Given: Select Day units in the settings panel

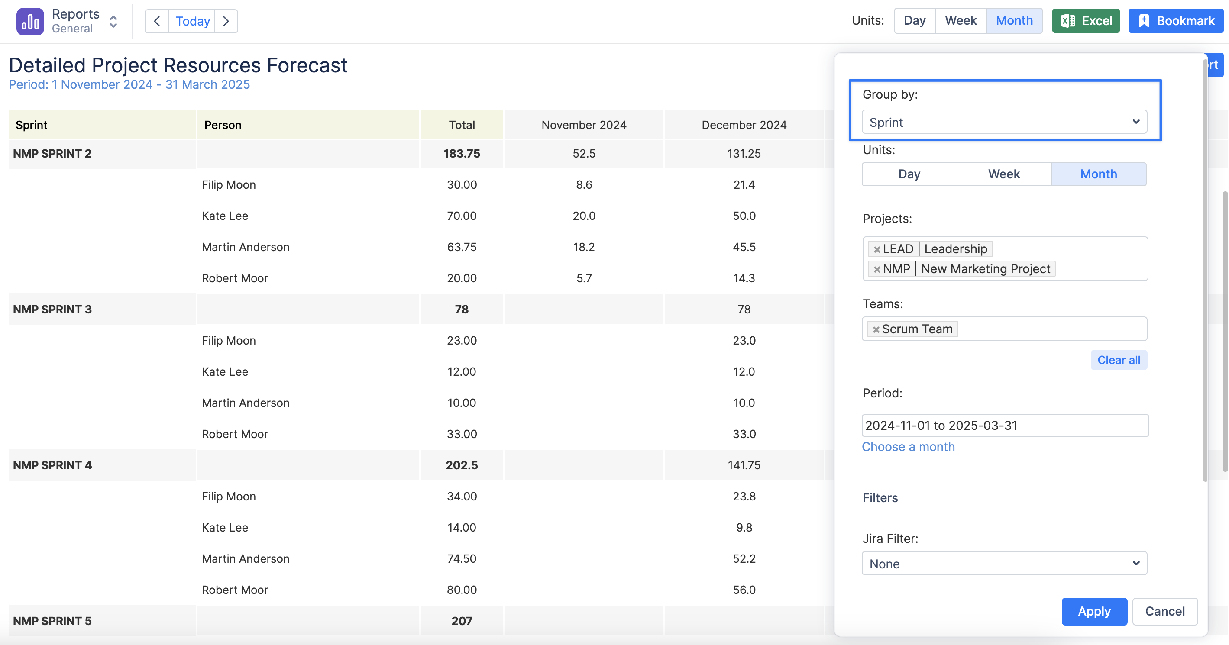Looking at the screenshot, I should click(909, 174).
